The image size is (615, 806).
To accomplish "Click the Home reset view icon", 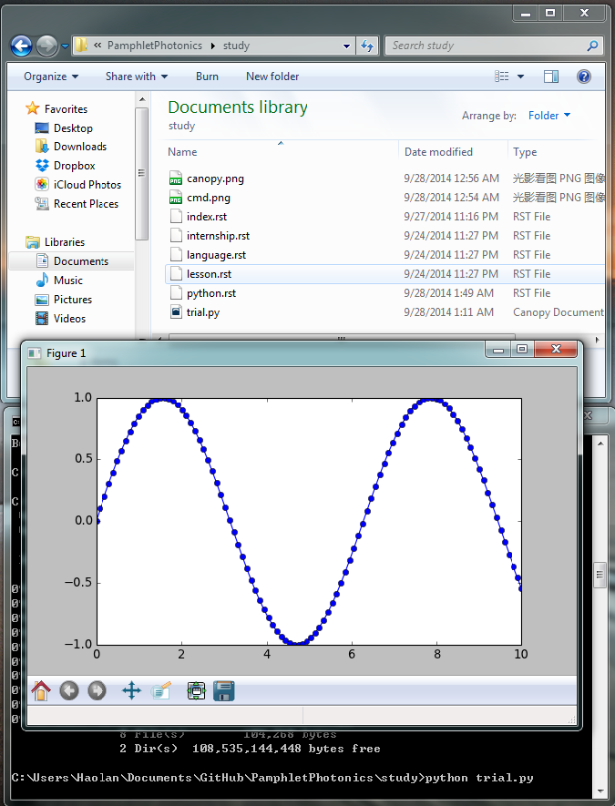I will (41, 690).
